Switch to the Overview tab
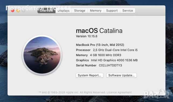The image size is (173, 102). tap(46, 11)
